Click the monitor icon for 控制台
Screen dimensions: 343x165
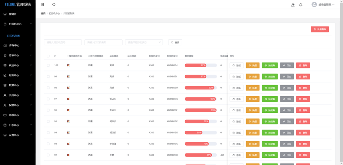[5, 14]
